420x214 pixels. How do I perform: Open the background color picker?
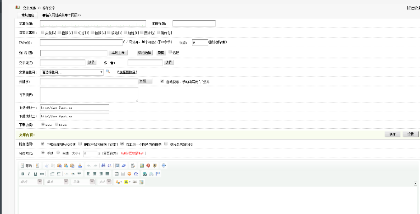pos(127,182)
